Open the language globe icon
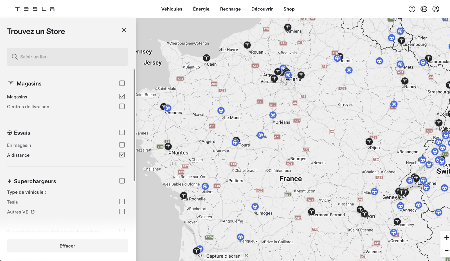450x261 pixels. point(424,9)
